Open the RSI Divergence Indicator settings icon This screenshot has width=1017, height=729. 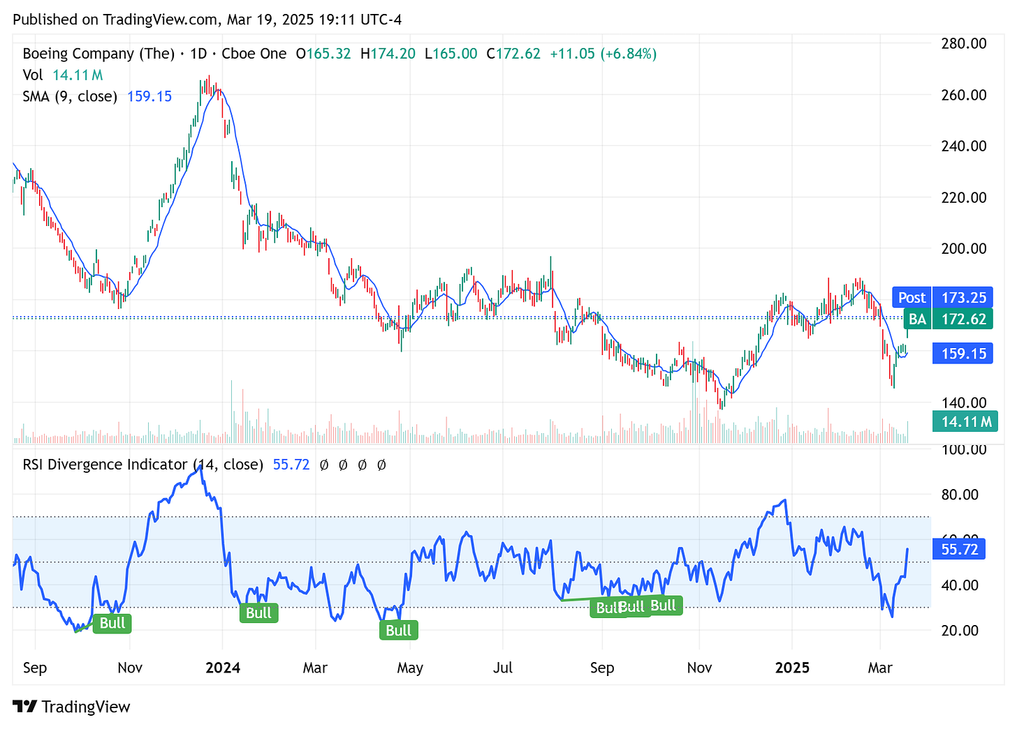[343, 464]
